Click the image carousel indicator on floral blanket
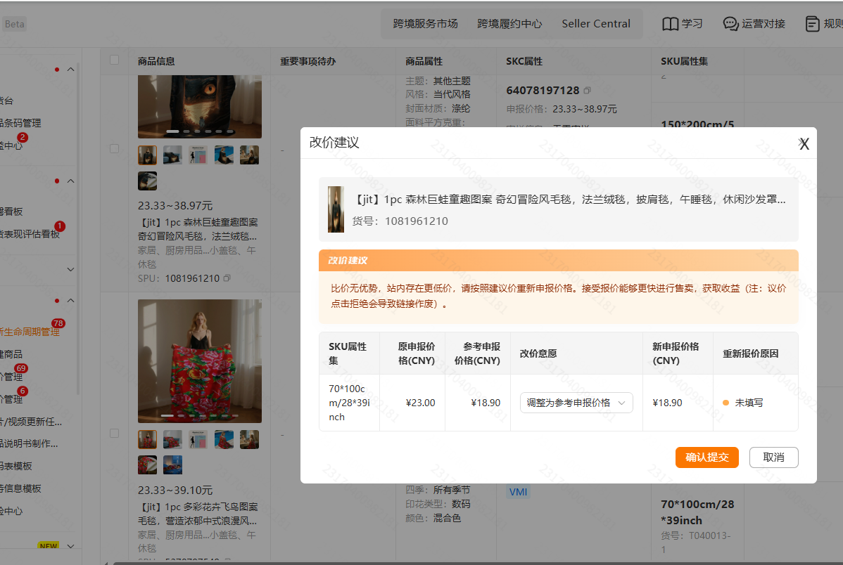 coord(199,416)
